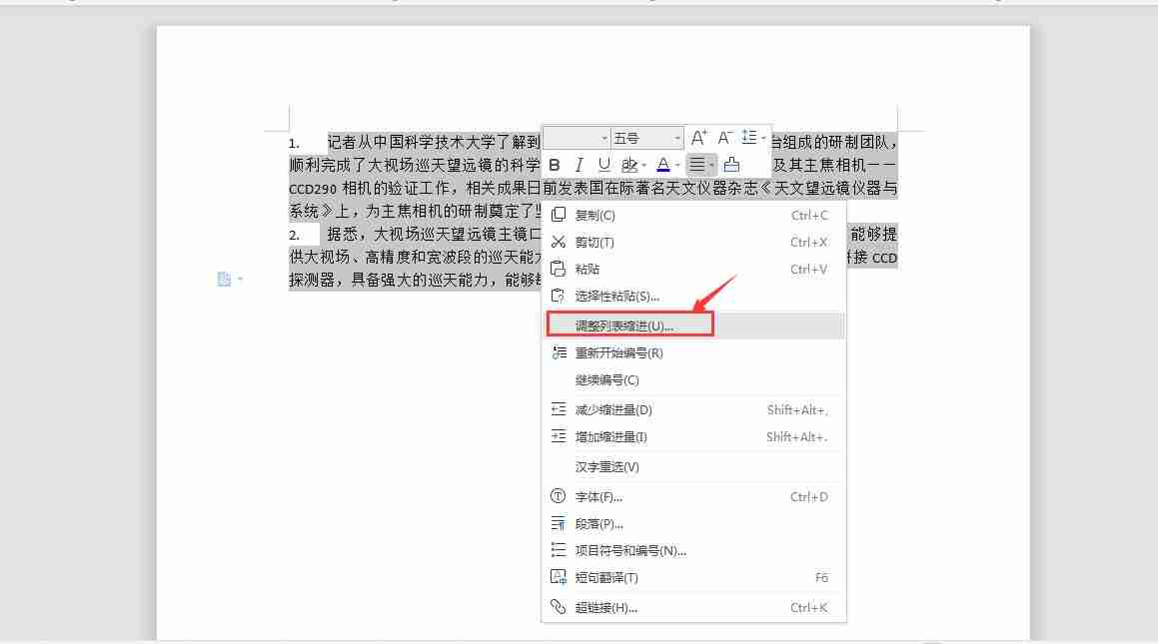This screenshot has width=1158, height=644.
Task: Expand the font color dropdown arrow
Action: [x=677, y=166]
